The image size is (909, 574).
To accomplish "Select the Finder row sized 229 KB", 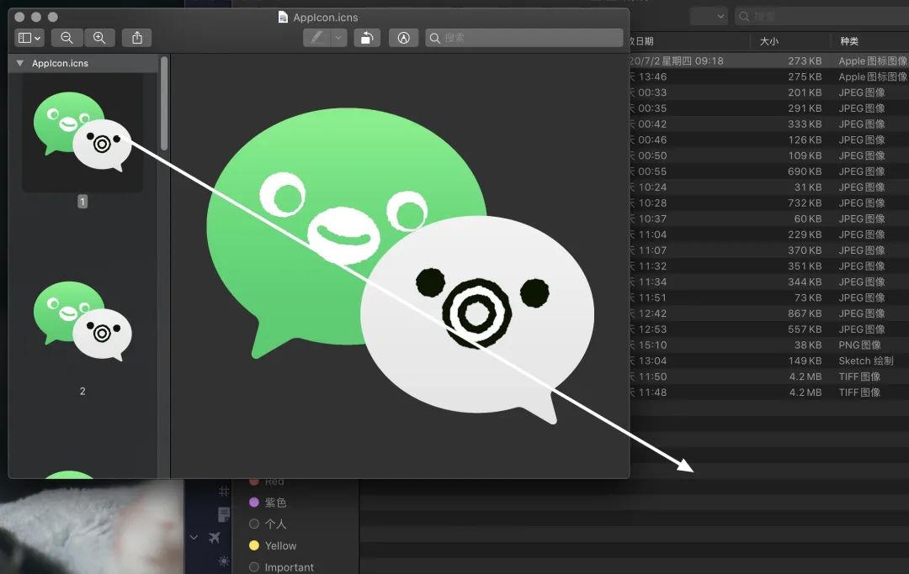I will (x=769, y=234).
